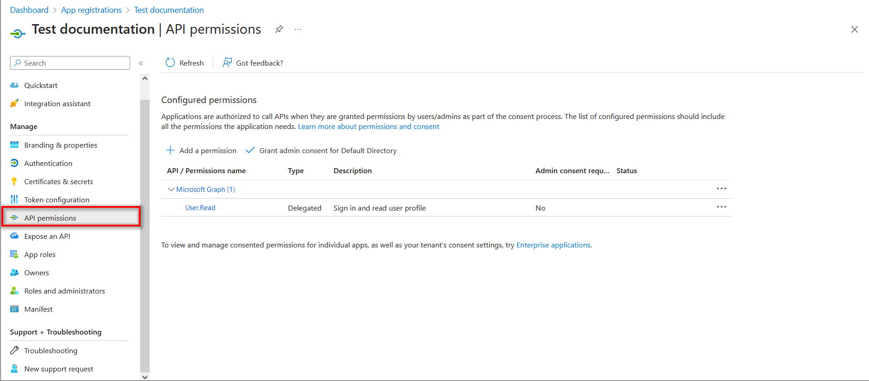Click the Authentication icon in sidebar
869x381 pixels.
click(15, 163)
